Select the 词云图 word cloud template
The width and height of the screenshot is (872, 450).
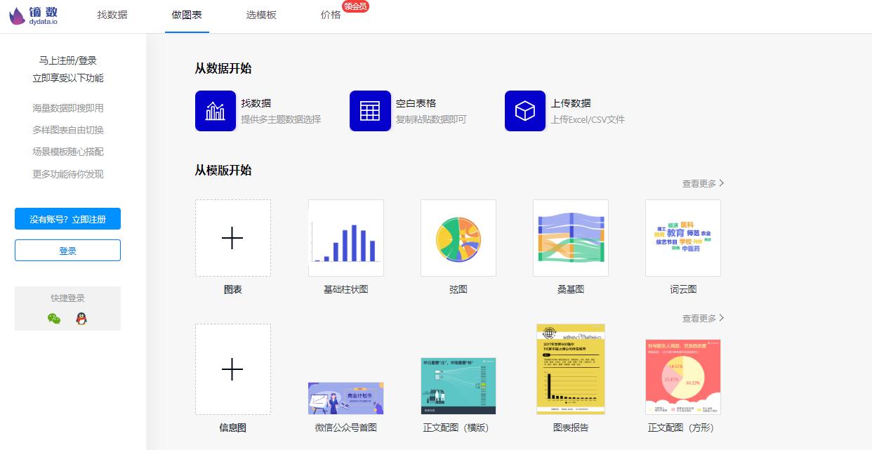[x=682, y=238]
